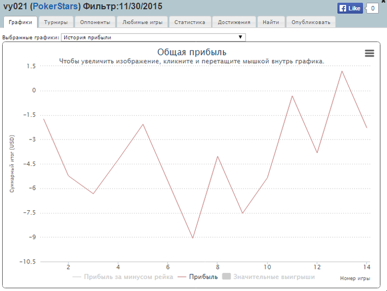The image size is (387, 291).
Task: Click the zoom hint subtitle text
Action: (x=191, y=61)
